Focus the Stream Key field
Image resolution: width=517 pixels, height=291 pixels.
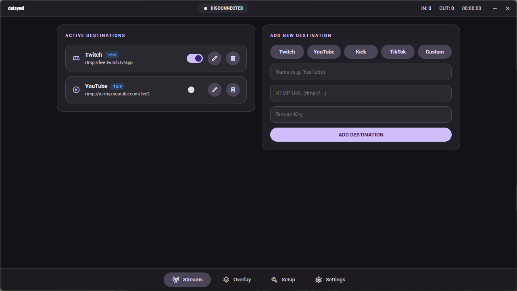[361, 115]
